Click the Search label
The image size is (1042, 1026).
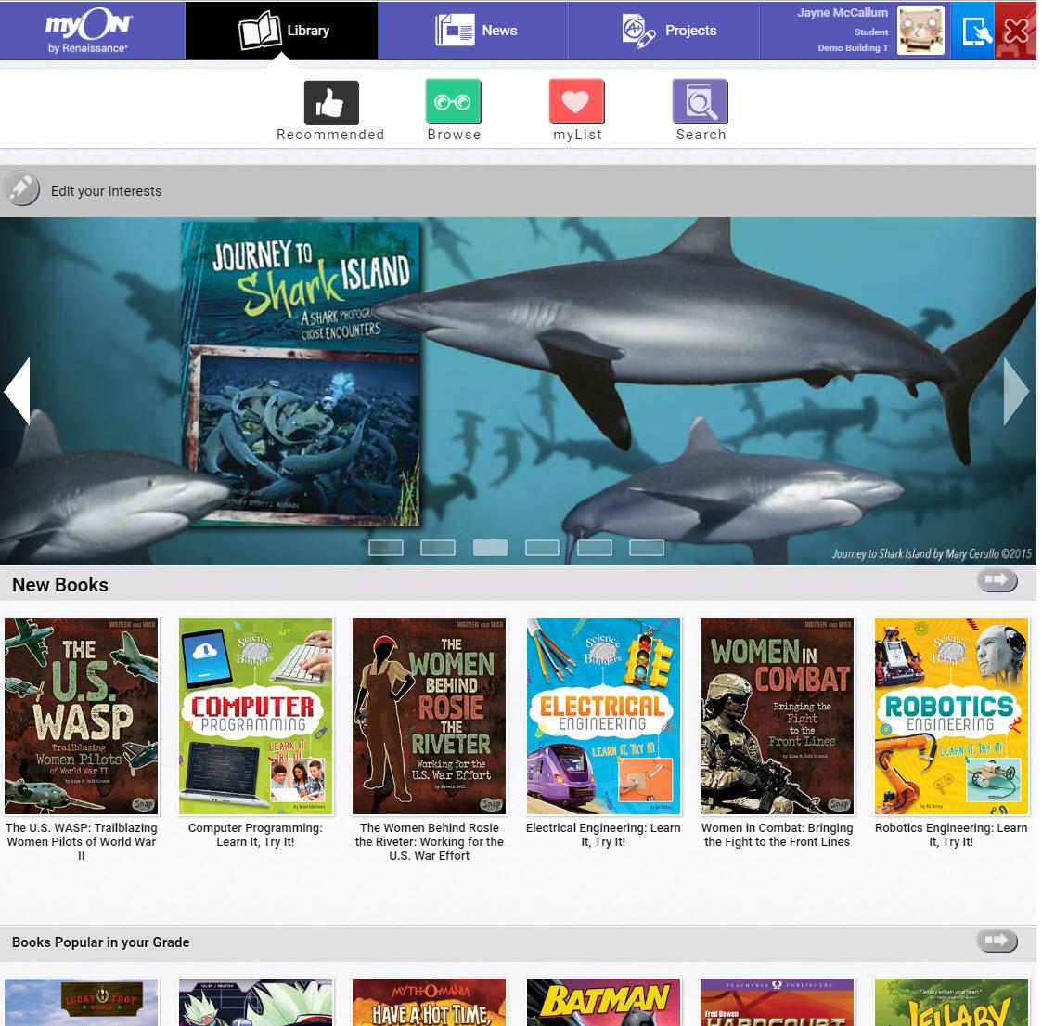701,135
